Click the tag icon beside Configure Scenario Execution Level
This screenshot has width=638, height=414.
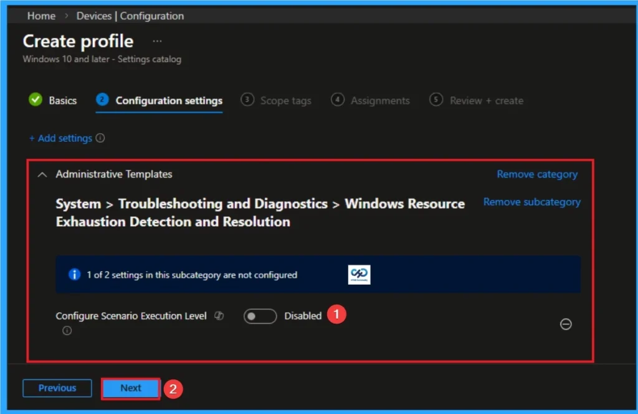click(219, 316)
